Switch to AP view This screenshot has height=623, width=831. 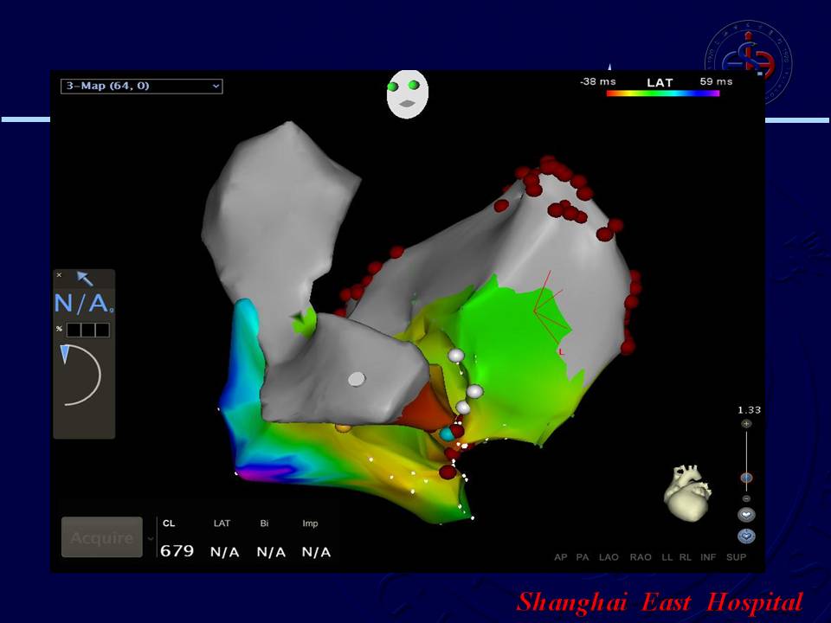(x=560, y=557)
